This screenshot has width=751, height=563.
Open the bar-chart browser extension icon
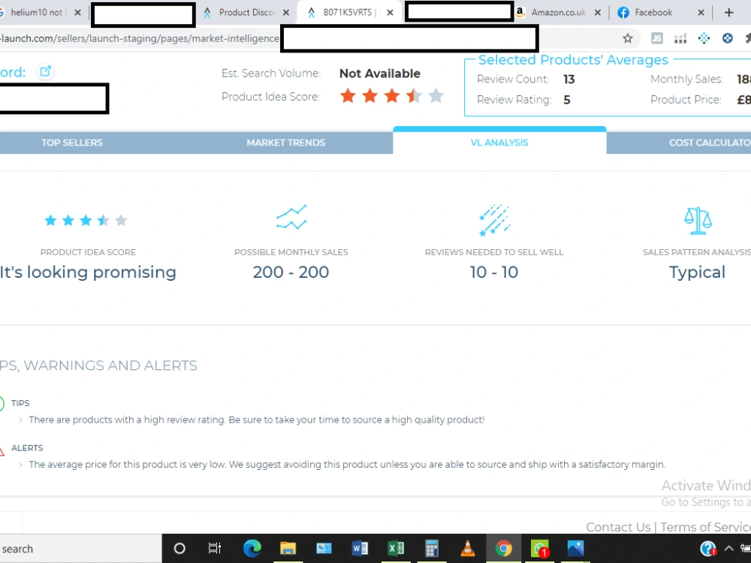click(x=680, y=38)
